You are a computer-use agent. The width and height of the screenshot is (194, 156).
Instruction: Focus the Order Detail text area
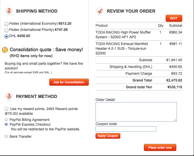click(136, 112)
